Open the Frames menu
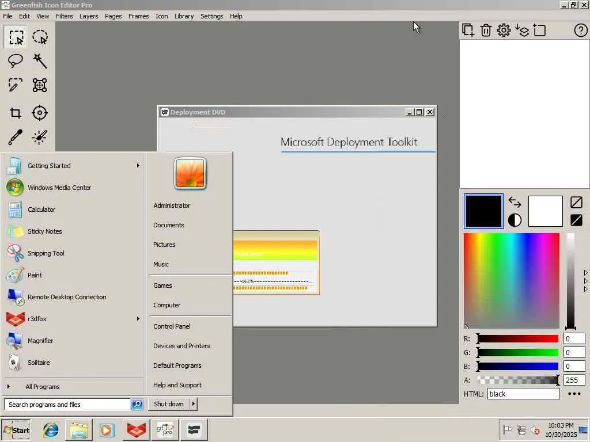The height and width of the screenshot is (442, 590). [x=139, y=16]
